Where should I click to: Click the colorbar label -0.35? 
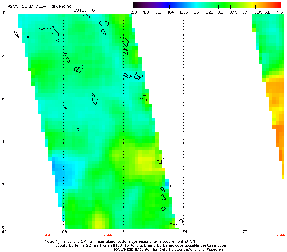[x=183, y=12]
